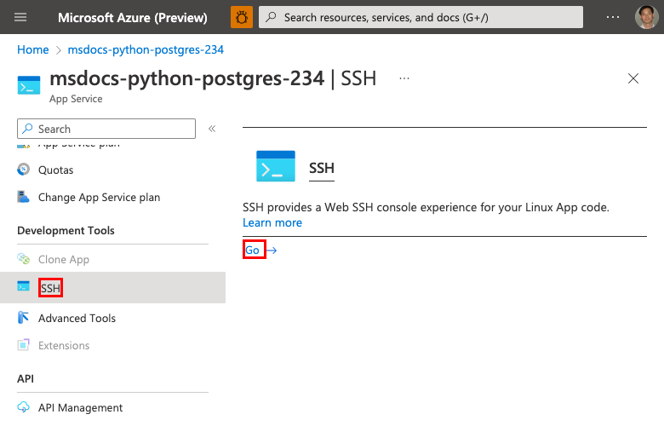Open the Learn more link

272,222
